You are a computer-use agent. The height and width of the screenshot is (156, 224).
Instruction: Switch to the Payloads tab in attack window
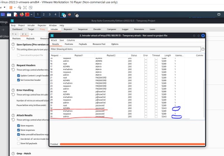coord(83,44)
